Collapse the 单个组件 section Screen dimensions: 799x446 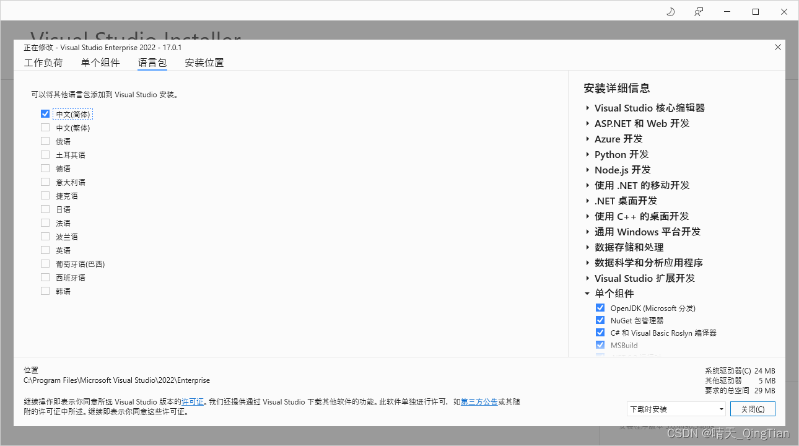click(587, 293)
